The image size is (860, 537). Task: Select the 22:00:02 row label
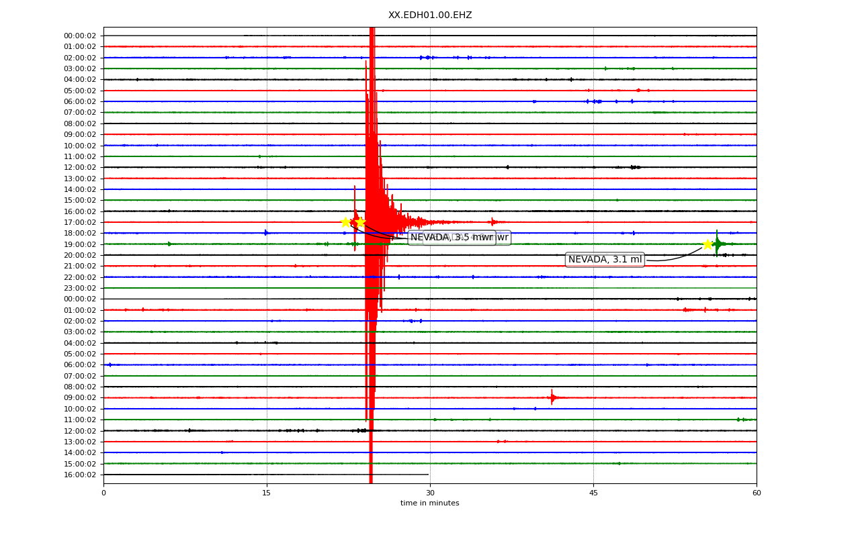(80, 277)
